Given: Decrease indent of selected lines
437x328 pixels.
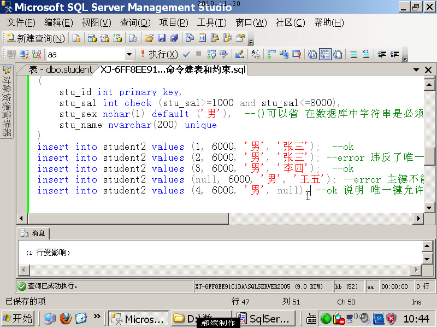Looking at the screenshot, I should [x=382, y=54].
